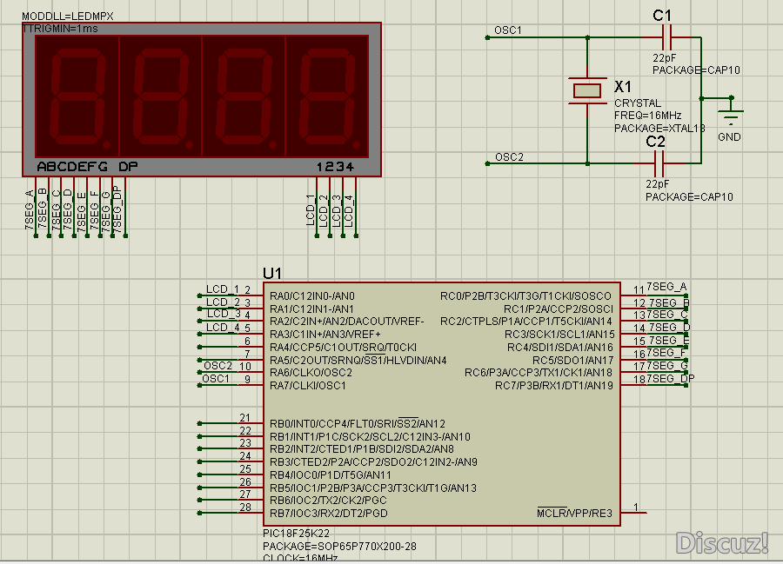Select the second digit of the 7-segment display
This screenshot has height=564, width=783.
(160, 96)
